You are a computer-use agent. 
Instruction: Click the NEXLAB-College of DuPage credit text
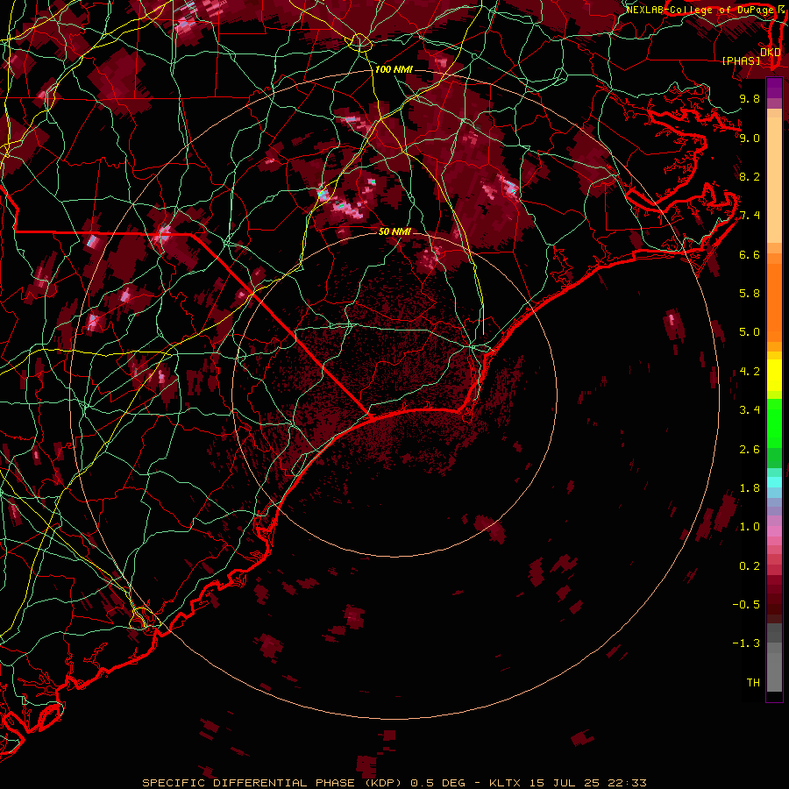(700, 10)
